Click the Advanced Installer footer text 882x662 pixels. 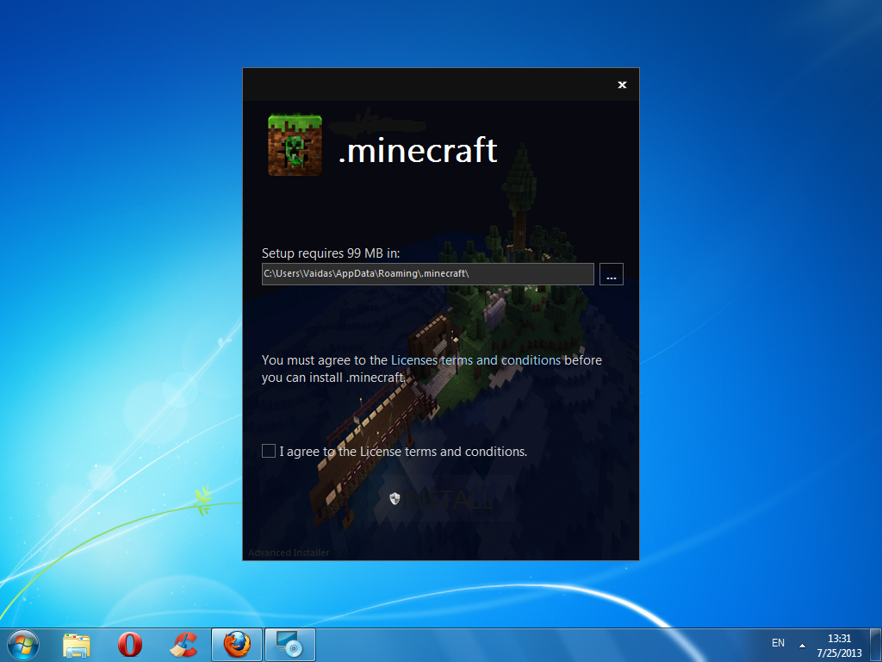(x=289, y=553)
